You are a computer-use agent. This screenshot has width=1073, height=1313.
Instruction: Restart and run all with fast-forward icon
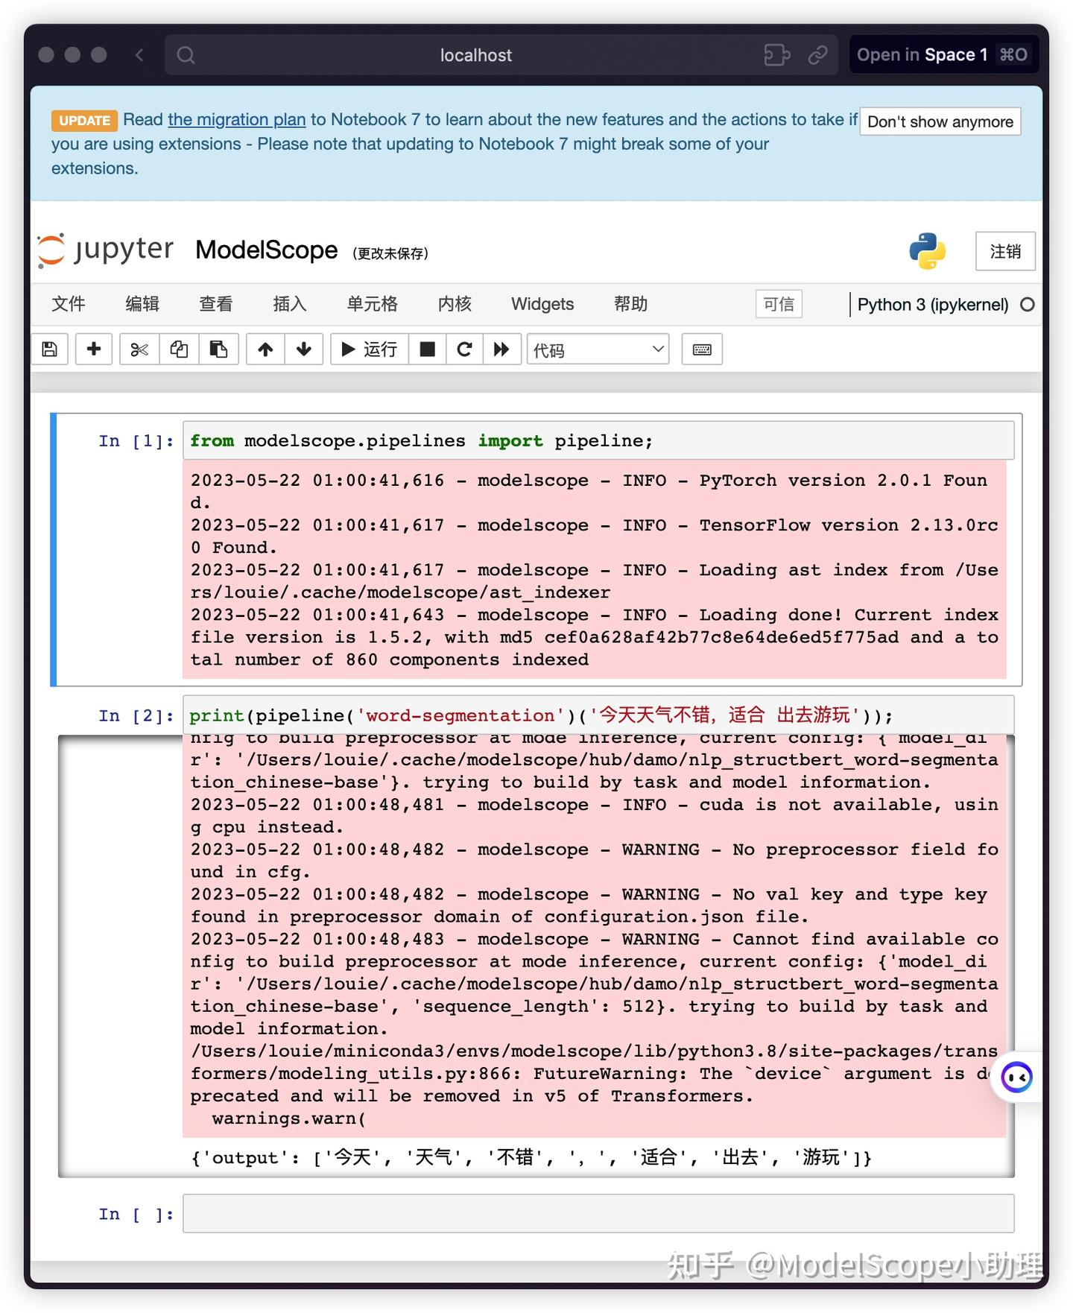501,349
